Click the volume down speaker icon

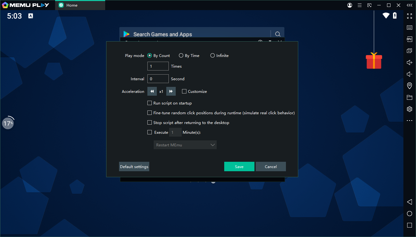(x=409, y=74)
